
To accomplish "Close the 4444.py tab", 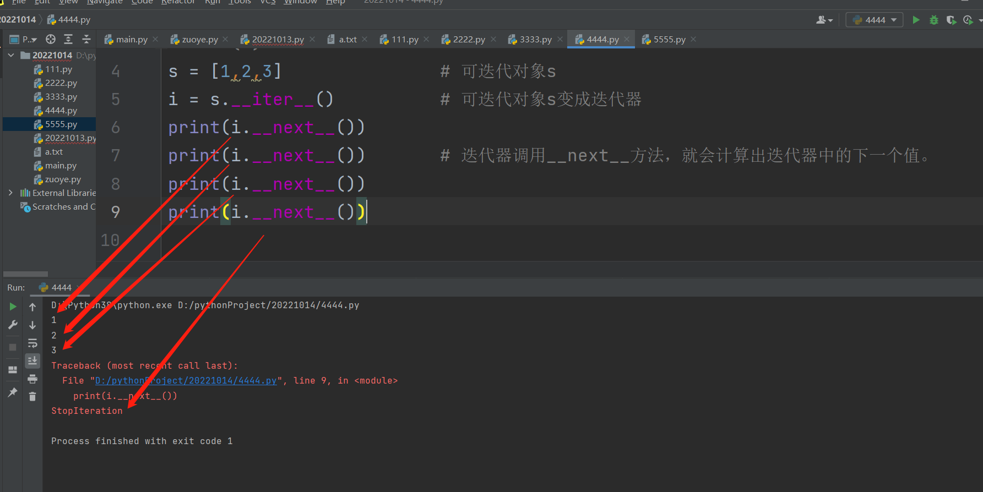I will (627, 39).
